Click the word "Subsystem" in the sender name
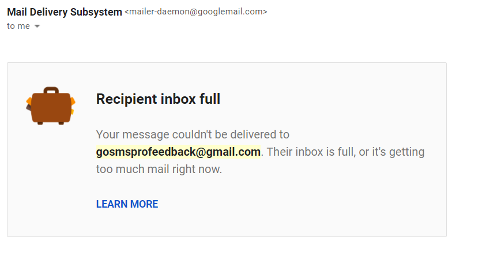This screenshot has height=263, width=486. tap(99, 12)
